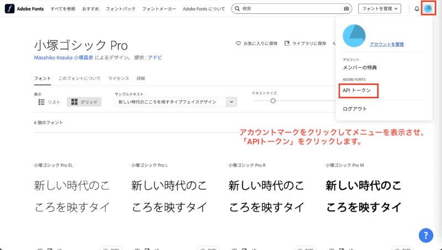Viewport: 442px width, 250px height.
Task: Click the account avatar in header
Action: [x=428, y=8]
